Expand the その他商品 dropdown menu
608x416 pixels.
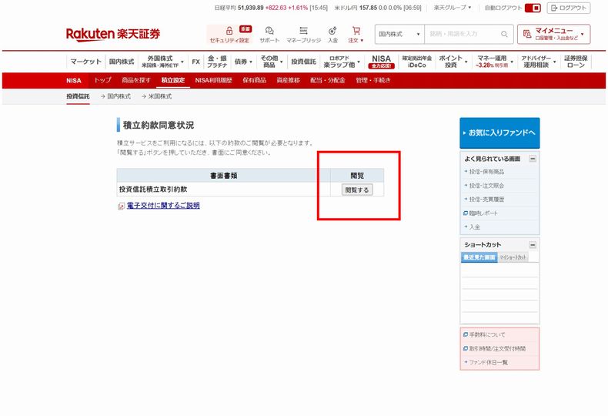tap(271, 62)
